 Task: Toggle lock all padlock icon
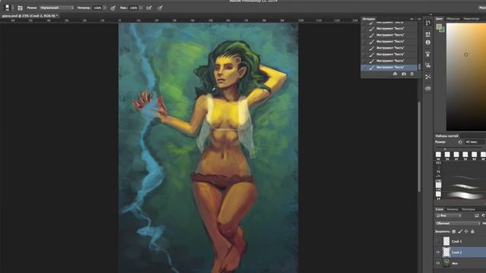pyautogui.click(x=472, y=231)
